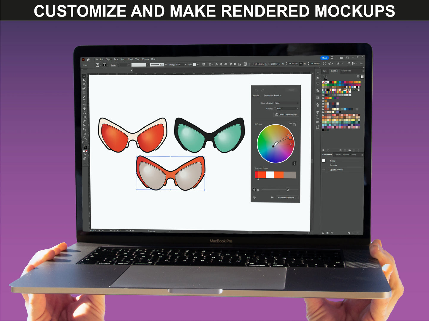Select the Type tool in the toolbar

tap(84, 101)
